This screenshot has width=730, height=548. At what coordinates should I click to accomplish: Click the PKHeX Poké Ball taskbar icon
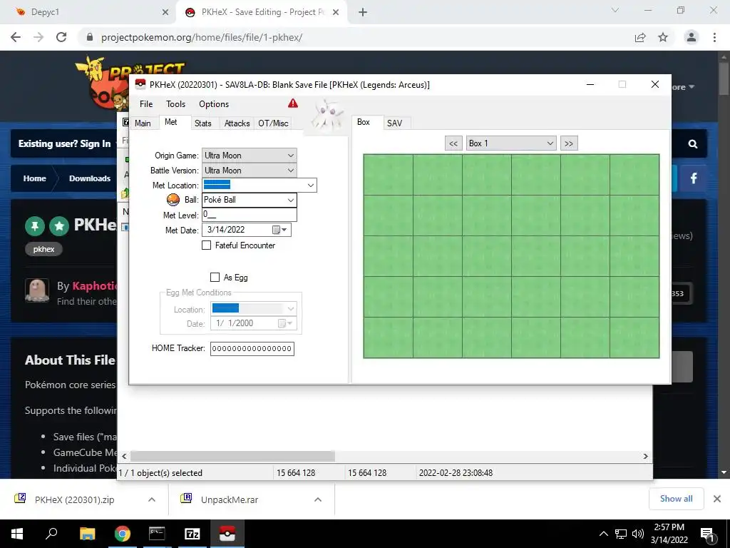227,534
